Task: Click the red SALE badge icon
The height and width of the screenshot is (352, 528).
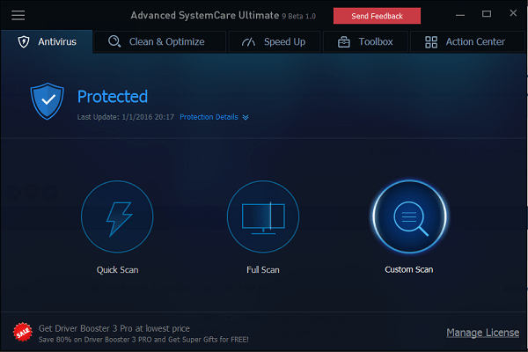Action: coord(23,332)
